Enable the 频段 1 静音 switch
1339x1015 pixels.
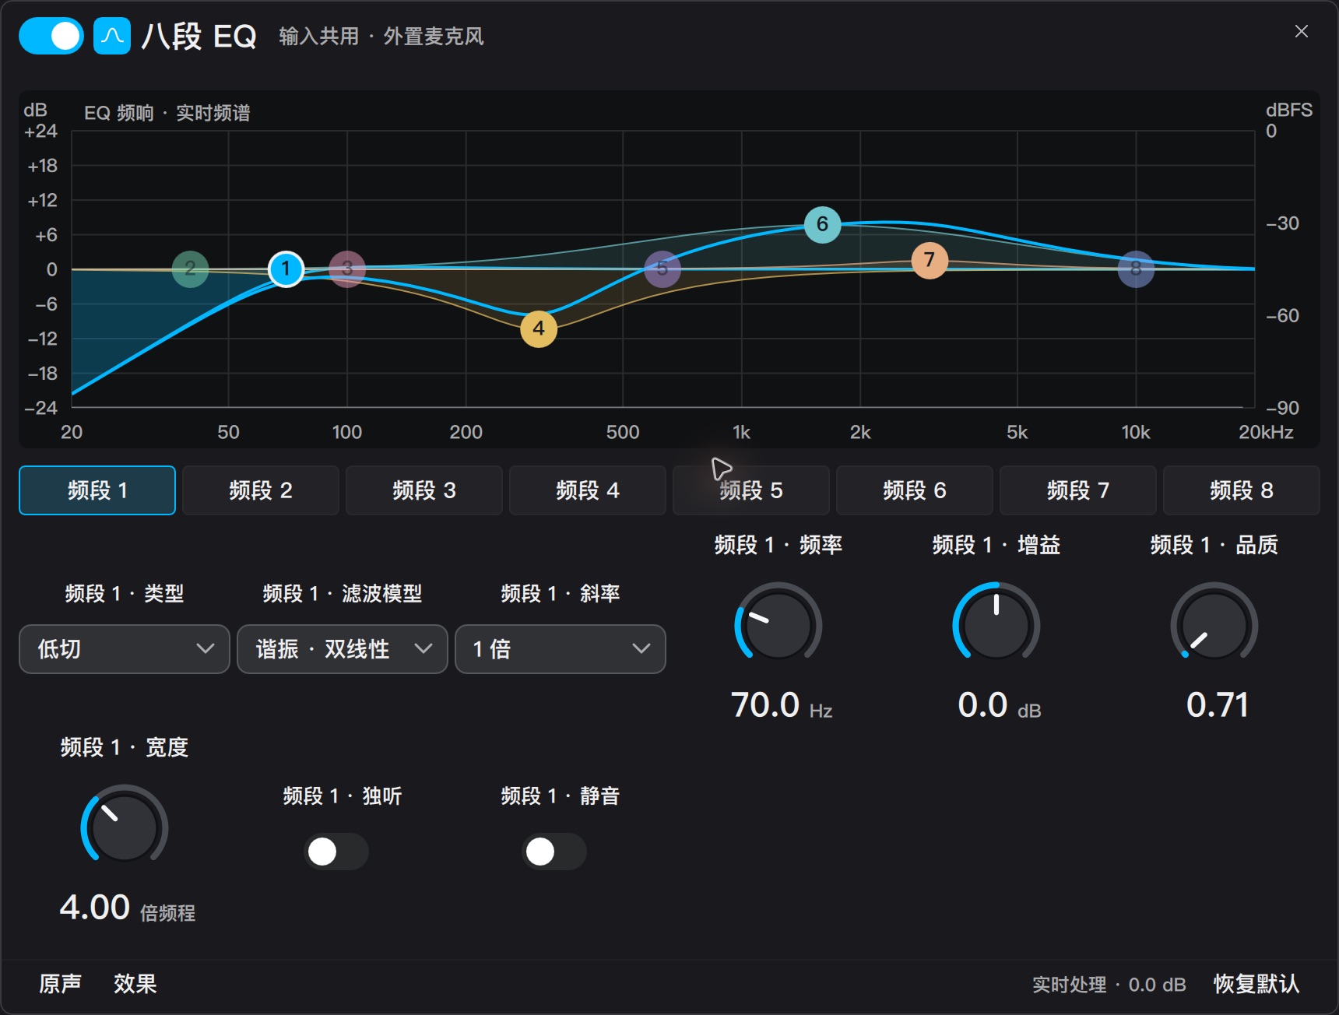click(x=554, y=852)
